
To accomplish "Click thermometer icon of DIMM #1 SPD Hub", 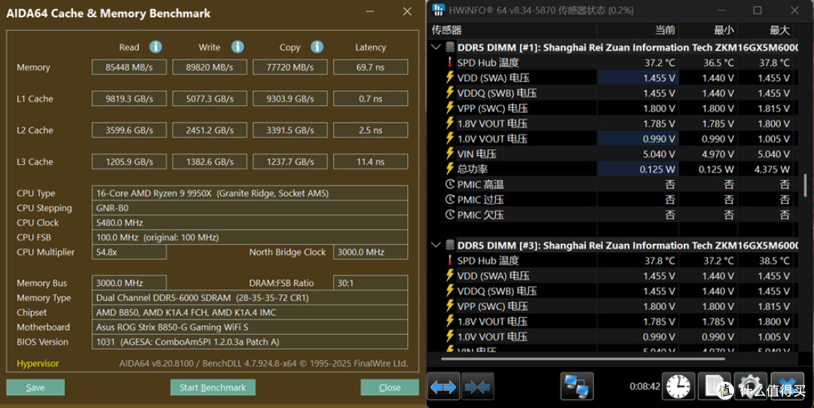I will point(449,62).
